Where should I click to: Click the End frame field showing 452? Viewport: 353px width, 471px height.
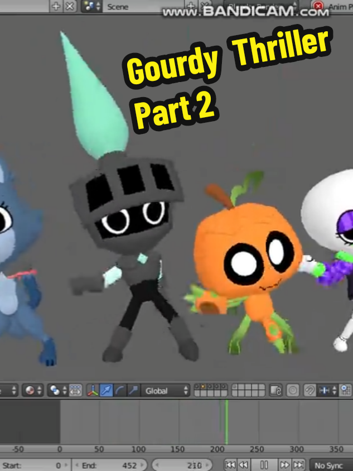pyautogui.click(x=110, y=465)
